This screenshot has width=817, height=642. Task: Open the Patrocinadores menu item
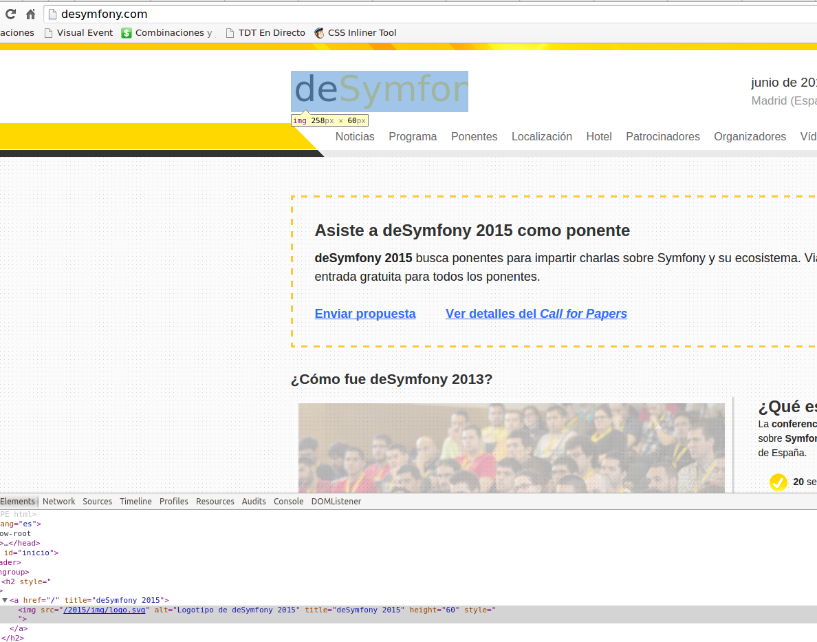[663, 137]
